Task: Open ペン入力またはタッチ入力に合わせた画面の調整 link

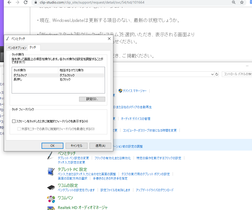Action: click(87, 174)
